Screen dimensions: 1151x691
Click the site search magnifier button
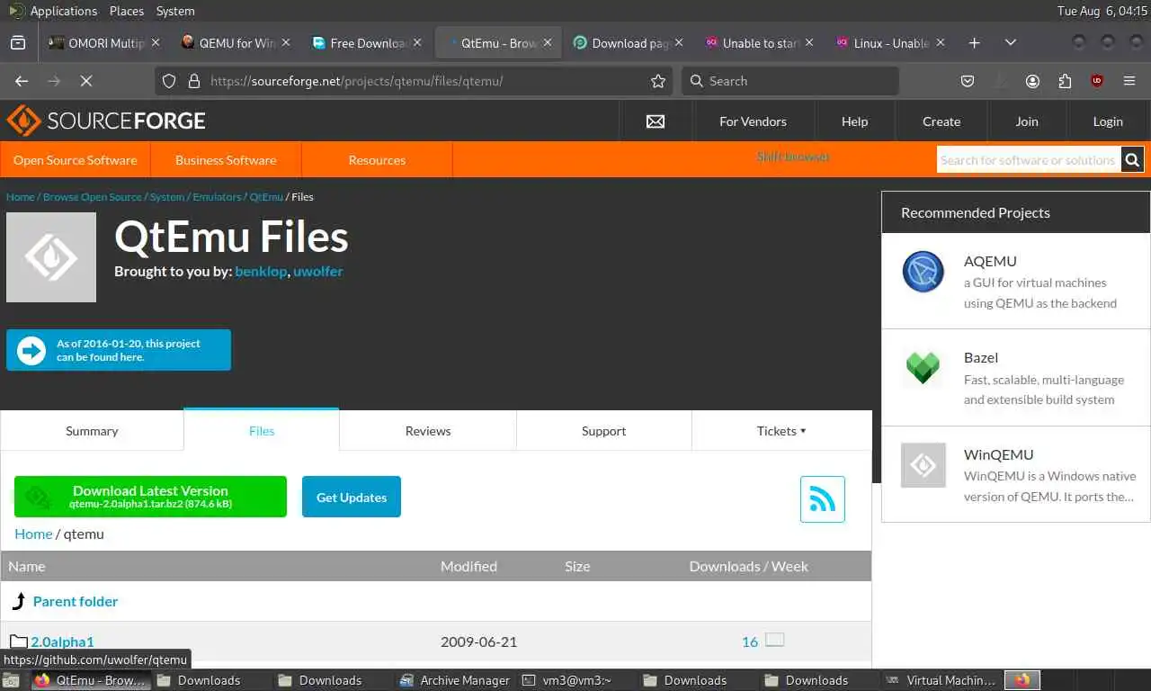(x=1132, y=160)
